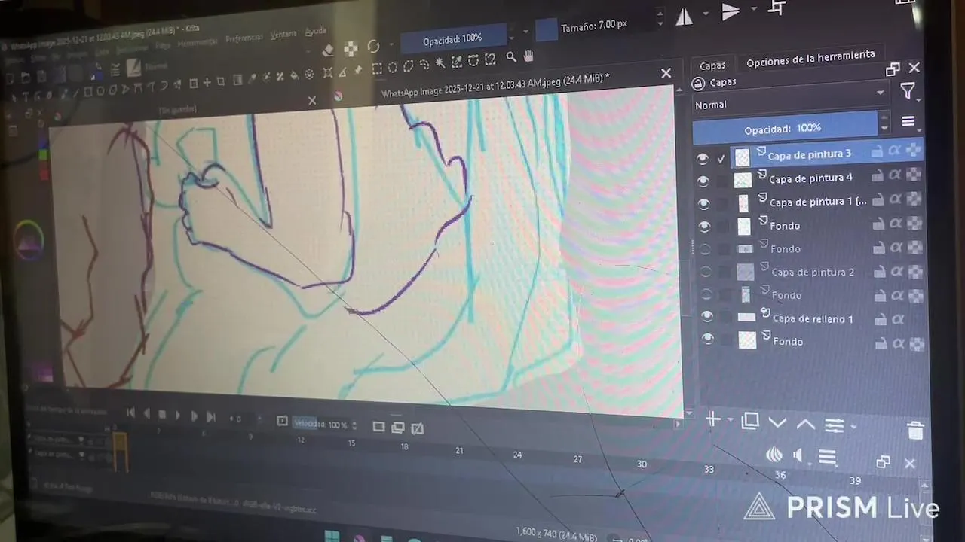Hide Capa de pintura 4 layer
The image size is (965, 542).
pyautogui.click(x=703, y=181)
